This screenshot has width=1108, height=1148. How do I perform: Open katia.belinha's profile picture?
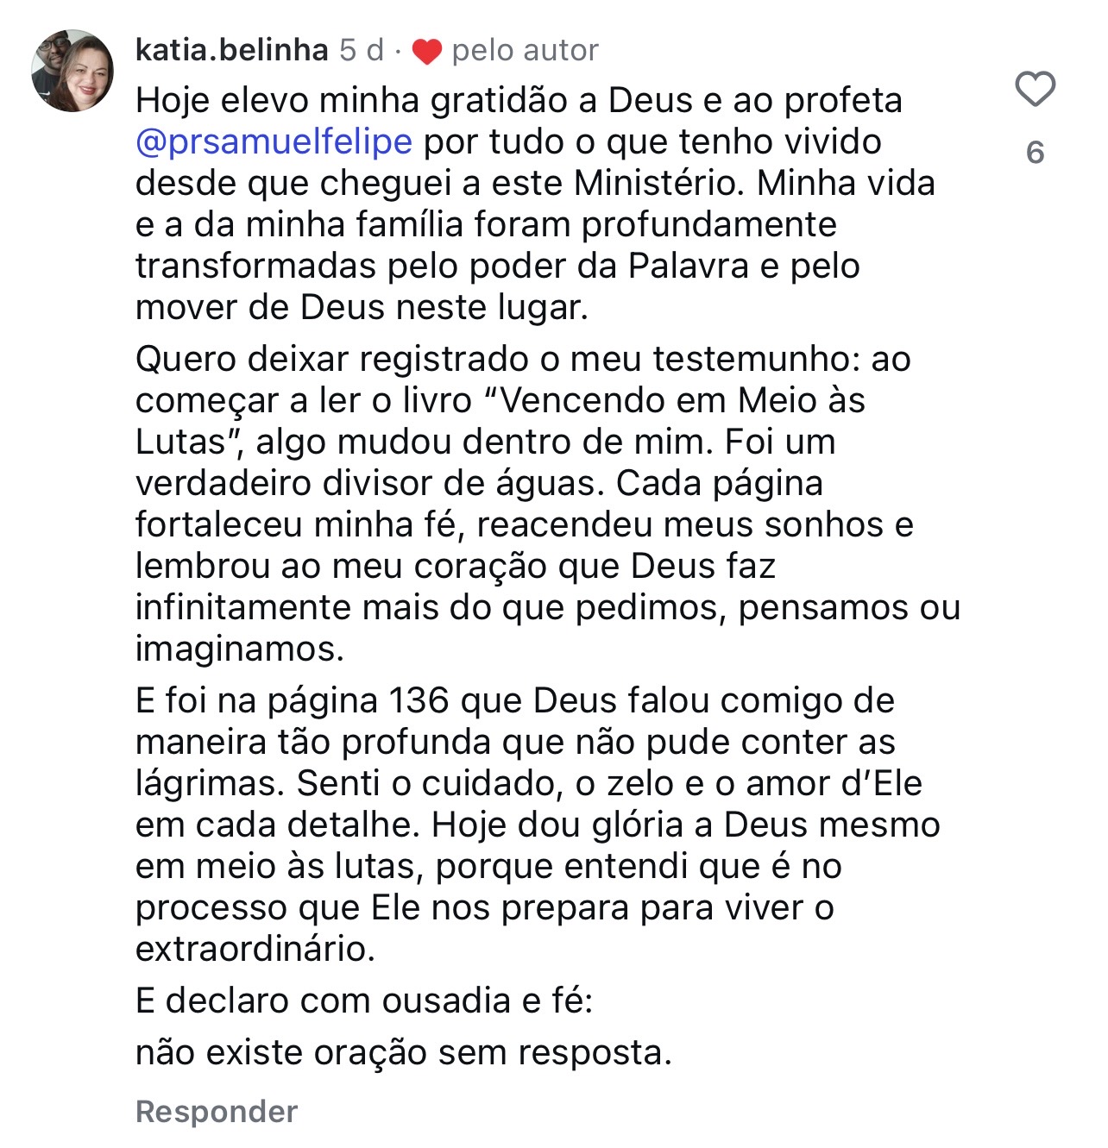pyautogui.click(x=72, y=72)
